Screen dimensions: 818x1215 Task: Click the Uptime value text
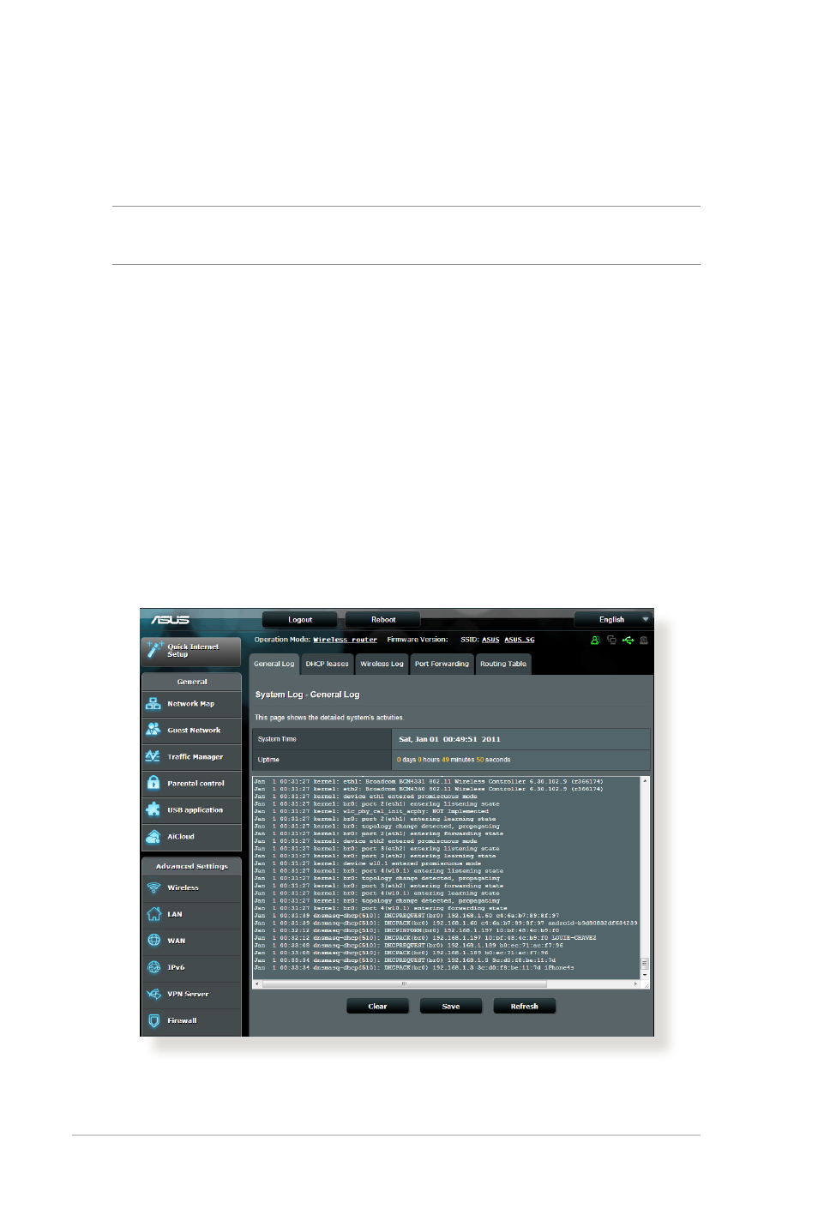pos(454,760)
